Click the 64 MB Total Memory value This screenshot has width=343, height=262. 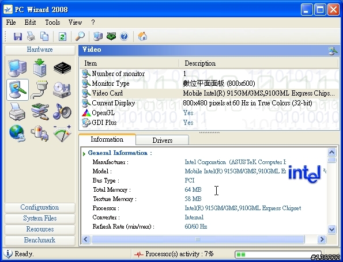pyautogui.click(x=193, y=189)
